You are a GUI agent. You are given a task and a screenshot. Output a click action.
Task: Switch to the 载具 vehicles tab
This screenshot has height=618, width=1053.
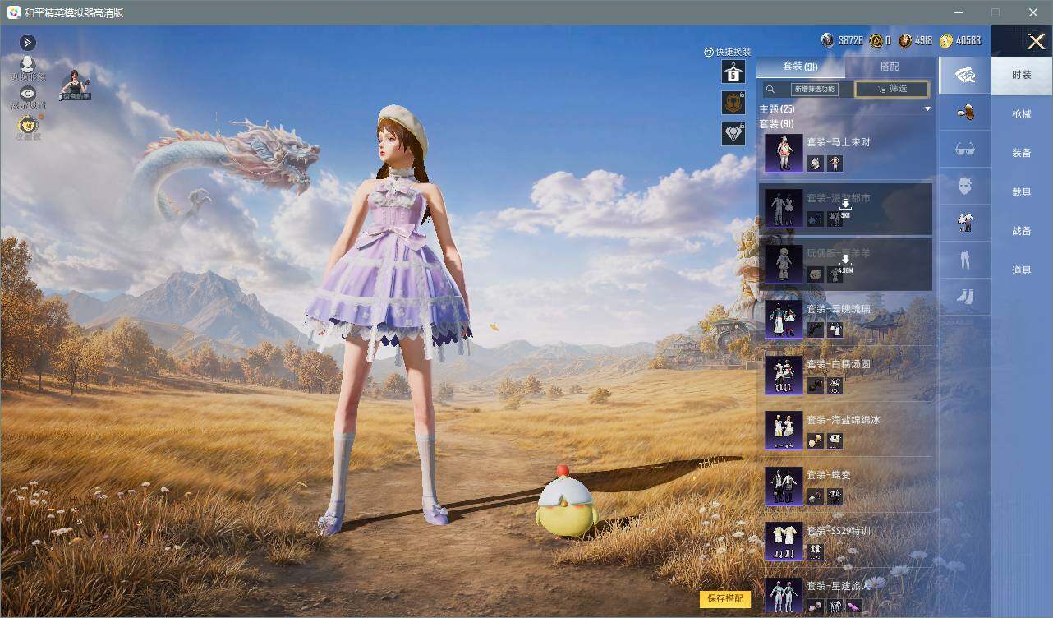(x=1022, y=192)
